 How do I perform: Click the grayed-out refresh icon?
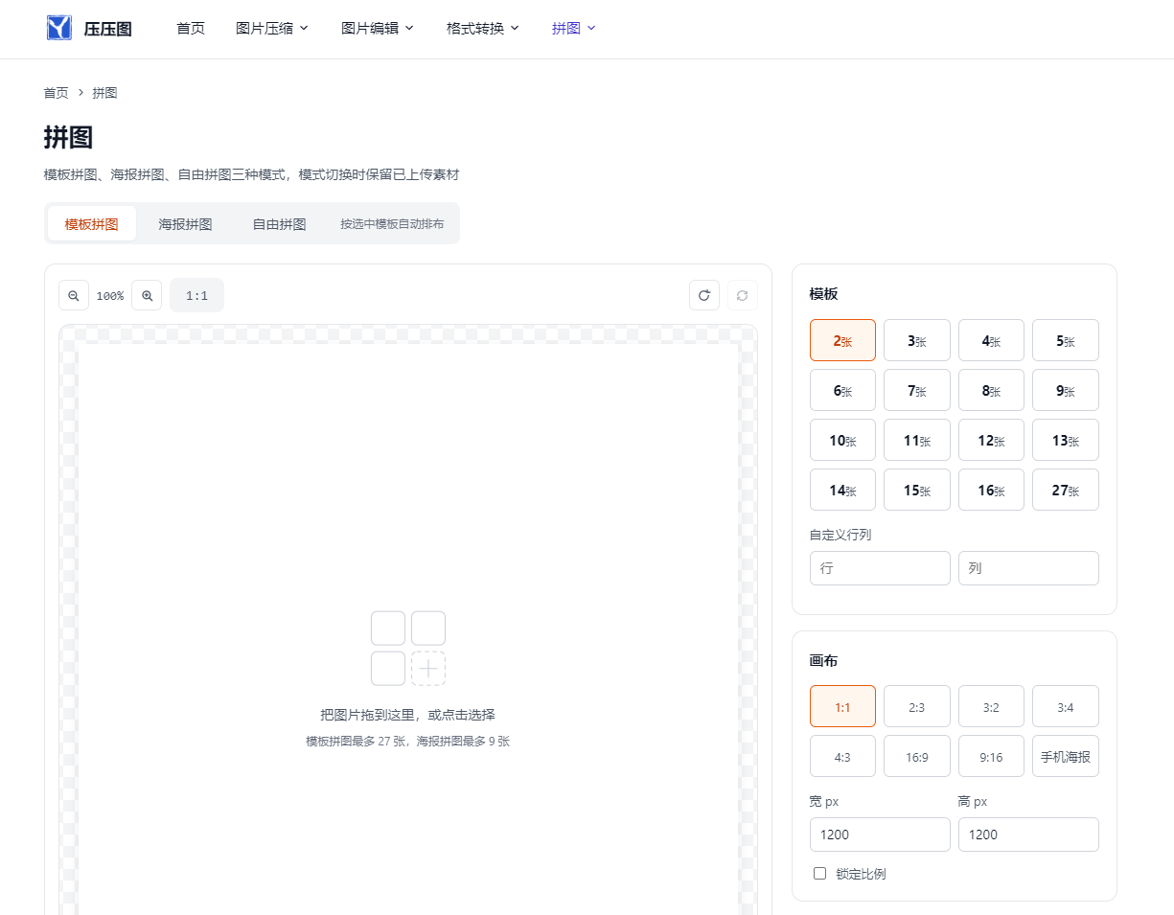tap(743, 295)
